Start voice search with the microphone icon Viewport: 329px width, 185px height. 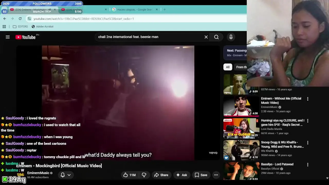[x=231, y=37]
